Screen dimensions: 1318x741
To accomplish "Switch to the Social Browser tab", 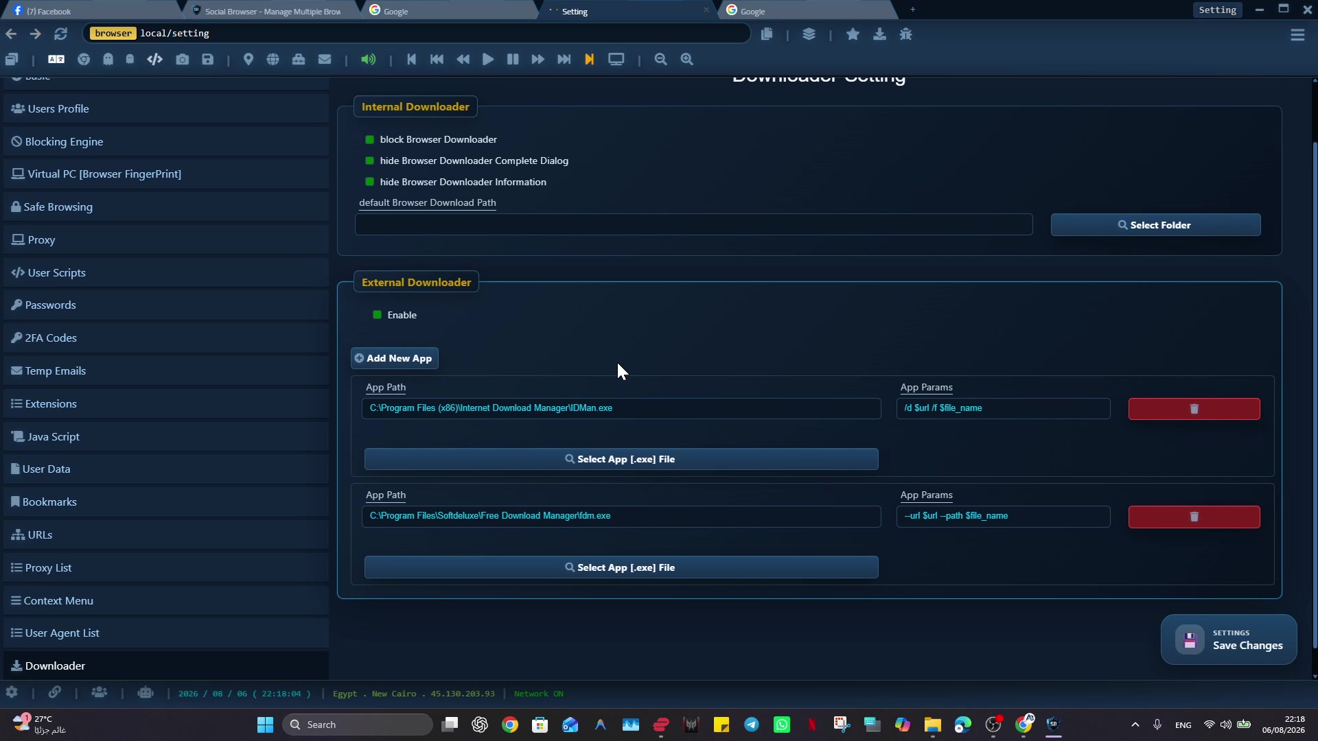I will pyautogui.click(x=273, y=11).
